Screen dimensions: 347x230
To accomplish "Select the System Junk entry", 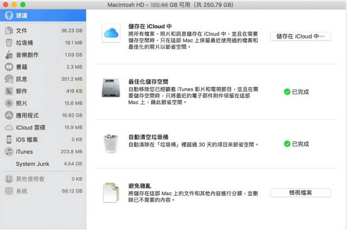I will click(x=32, y=164).
